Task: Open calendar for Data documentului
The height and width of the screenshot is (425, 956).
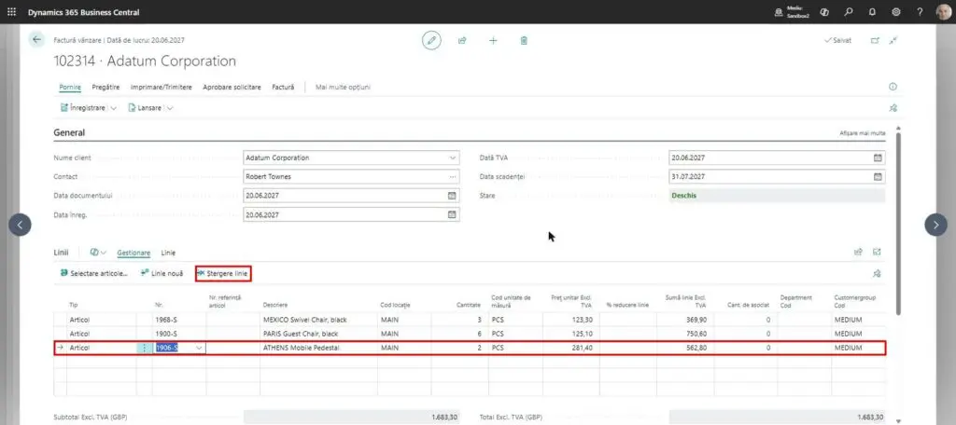Action: pyautogui.click(x=452, y=196)
